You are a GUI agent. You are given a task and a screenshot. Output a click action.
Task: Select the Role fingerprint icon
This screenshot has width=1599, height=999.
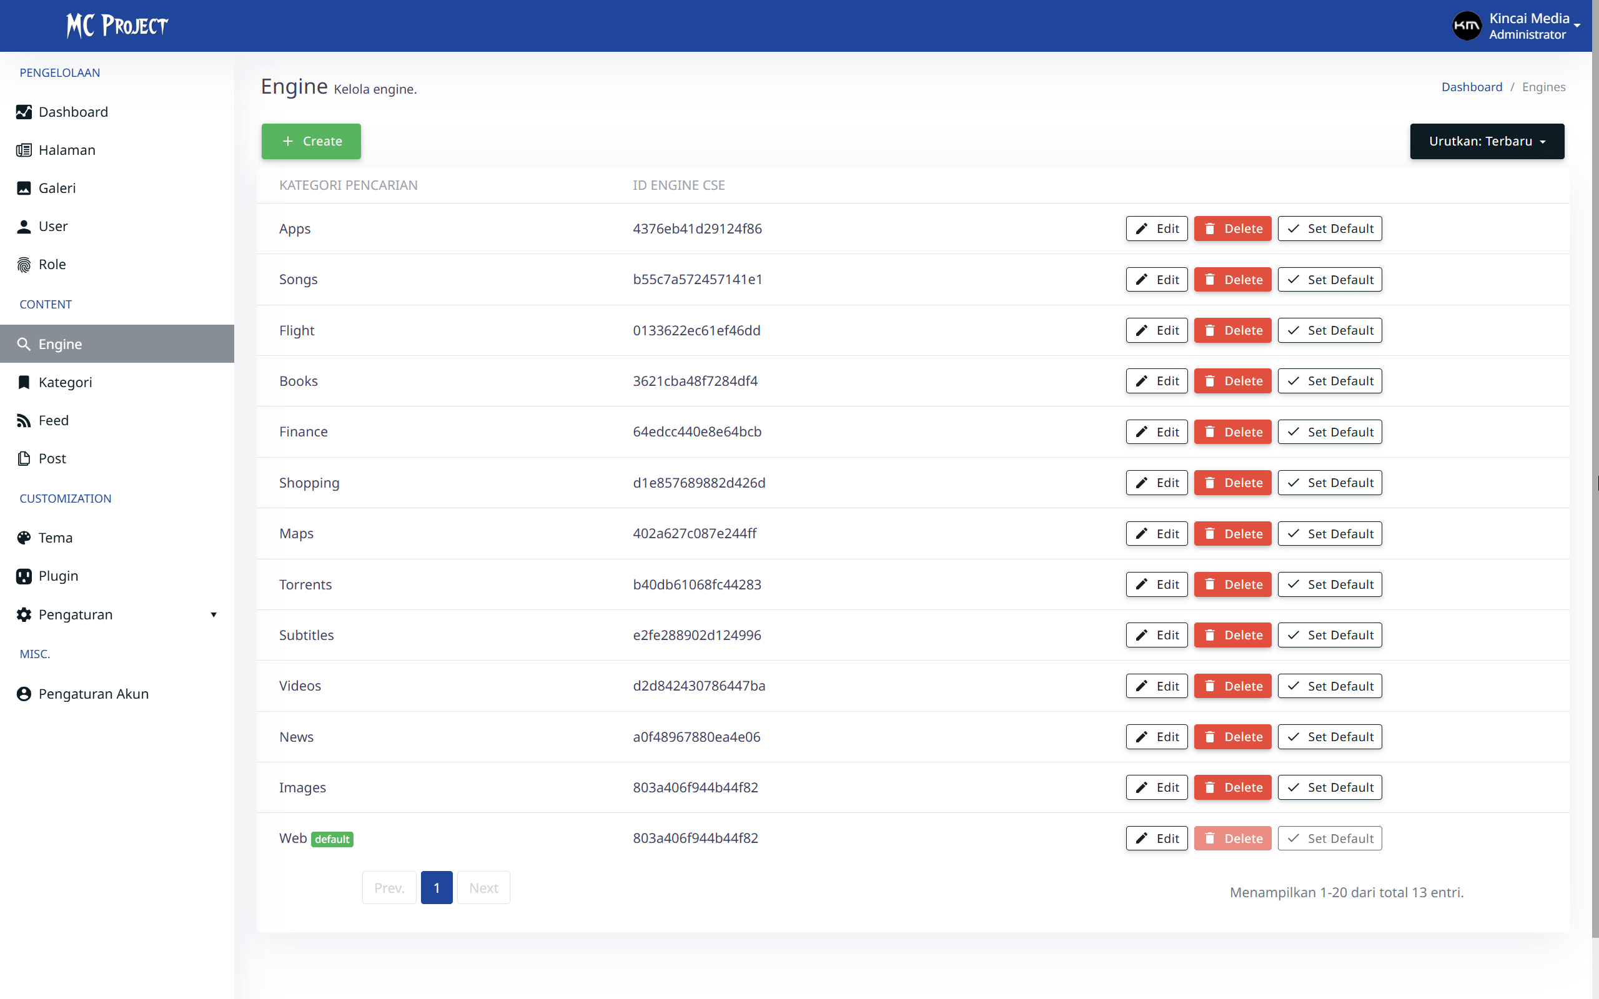(x=24, y=263)
